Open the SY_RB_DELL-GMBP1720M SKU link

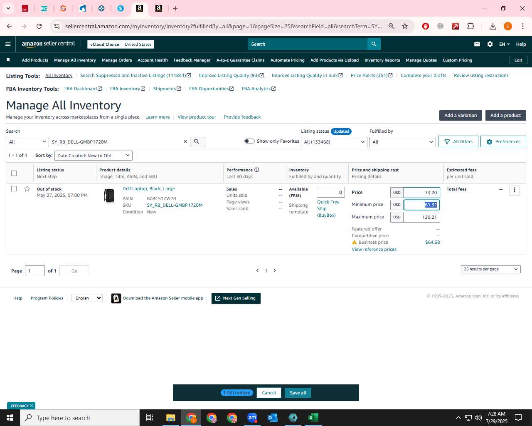(x=175, y=205)
